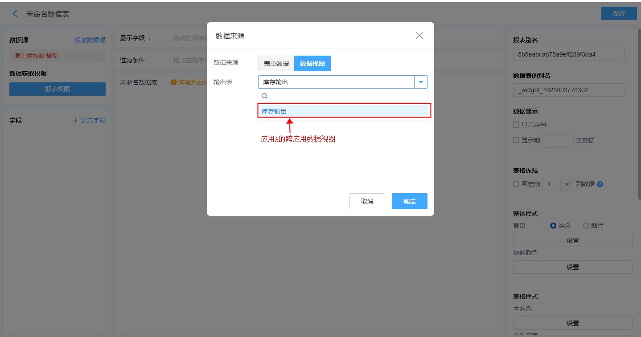Click the 确定 button
This screenshot has width=641, height=337.
[409, 201]
